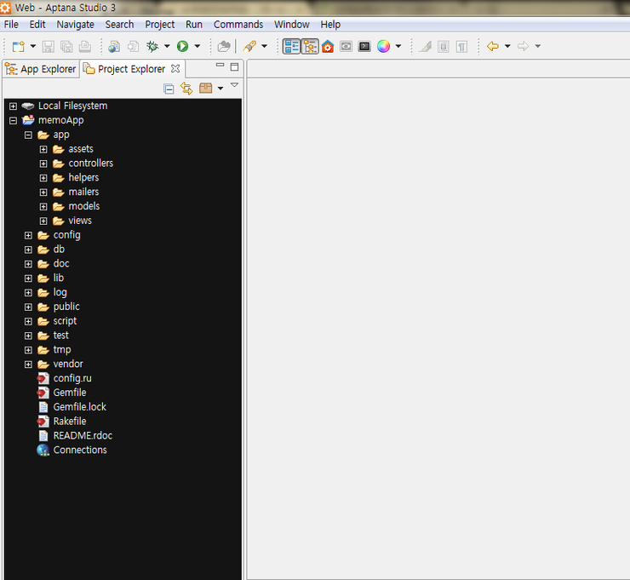The height and width of the screenshot is (580, 630).
Task: Open the Run configurations dropdown arrow
Action: coord(198,46)
